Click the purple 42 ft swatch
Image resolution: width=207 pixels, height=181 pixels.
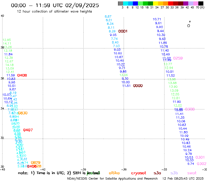[186, 3]
